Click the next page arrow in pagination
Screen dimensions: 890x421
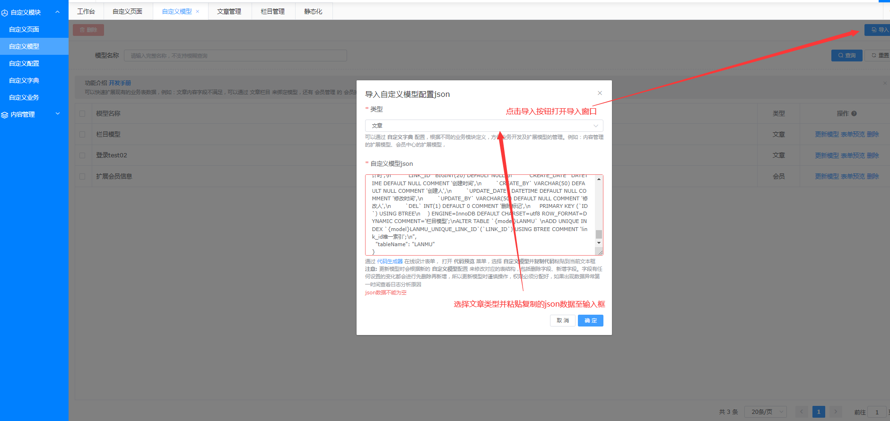(836, 412)
